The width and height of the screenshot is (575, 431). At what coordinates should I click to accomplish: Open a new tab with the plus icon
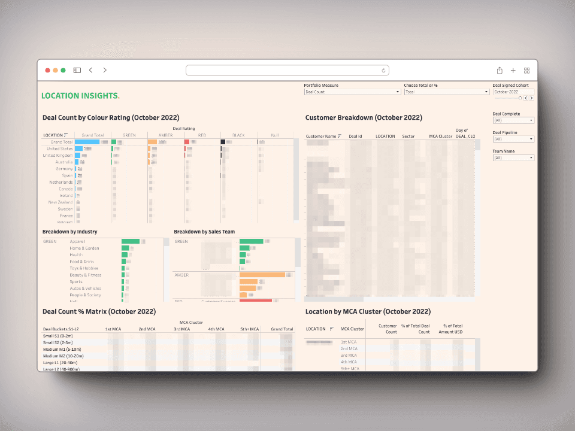pyautogui.click(x=513, y=71)
